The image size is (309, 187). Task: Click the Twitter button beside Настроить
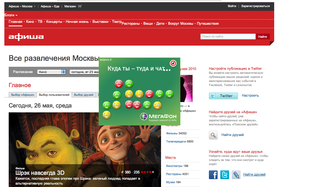pos(223,96)
